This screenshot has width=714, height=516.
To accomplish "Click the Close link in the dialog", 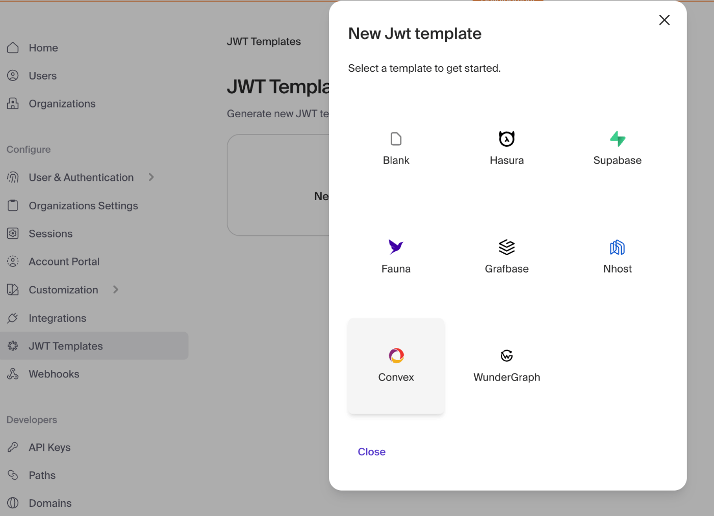I will coord(372,452).
